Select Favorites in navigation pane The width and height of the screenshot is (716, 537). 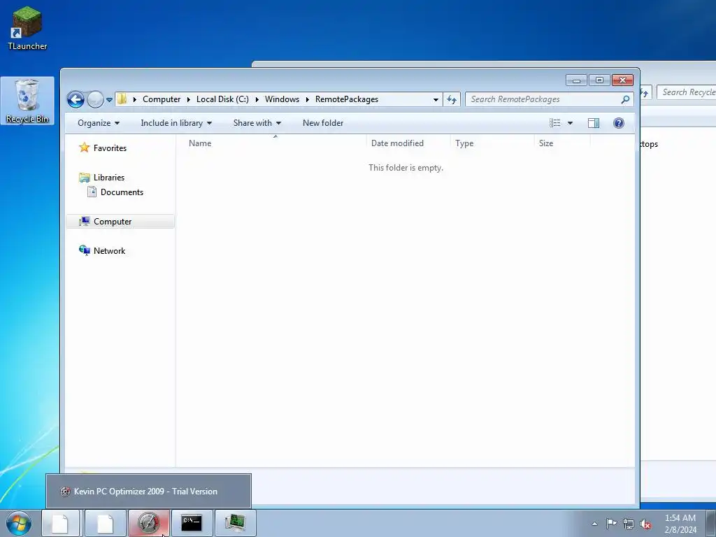[110, 148]
